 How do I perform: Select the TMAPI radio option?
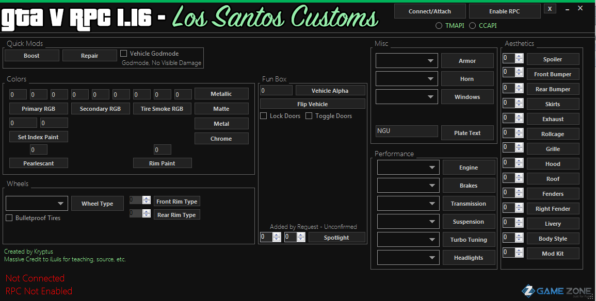coord(450,25)
